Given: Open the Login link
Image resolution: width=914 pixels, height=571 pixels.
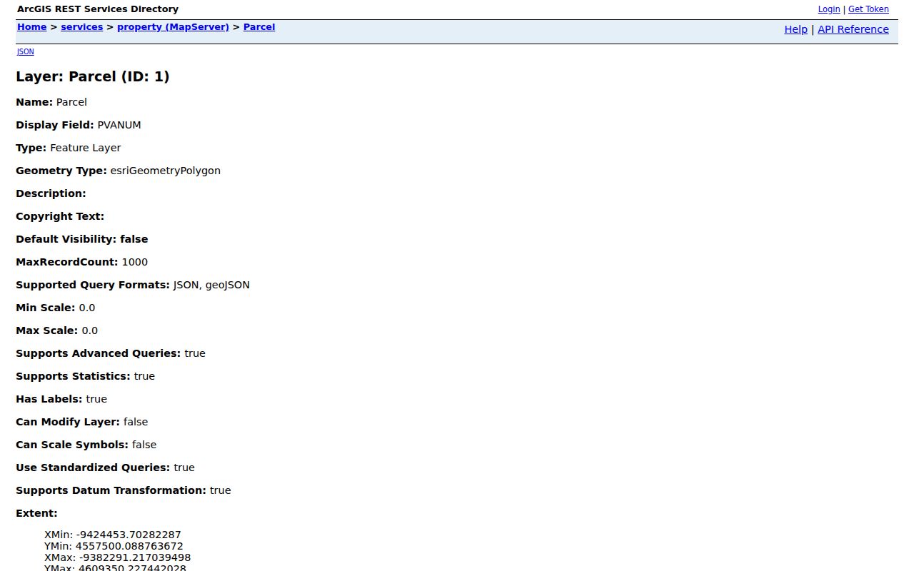Looking at the screenshot, I should [828, 9].
